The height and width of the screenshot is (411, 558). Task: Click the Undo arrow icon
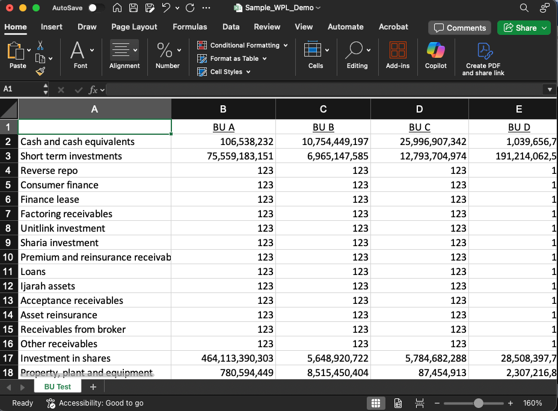click(x=167, y=8)
